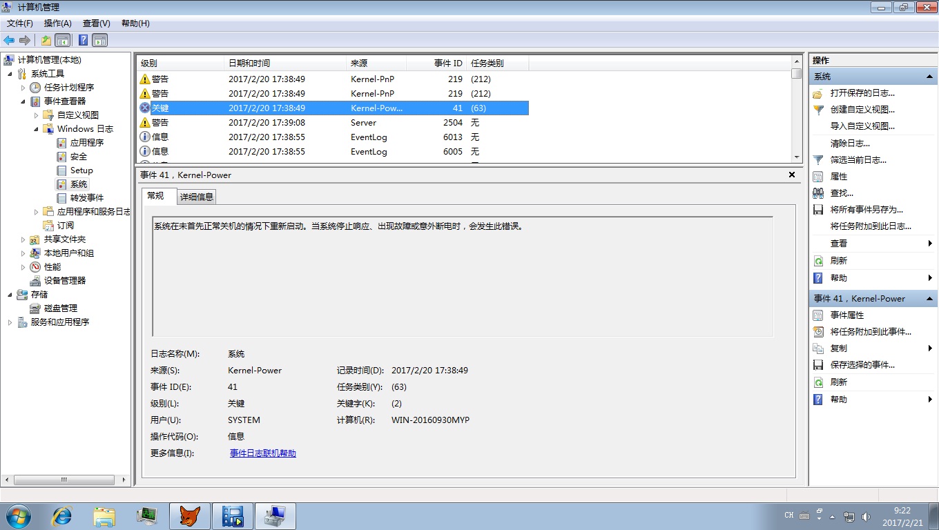Expand 本地用户和组 node arrow
This screenshot has height=530, width=939.
click(x=23, y=253)
